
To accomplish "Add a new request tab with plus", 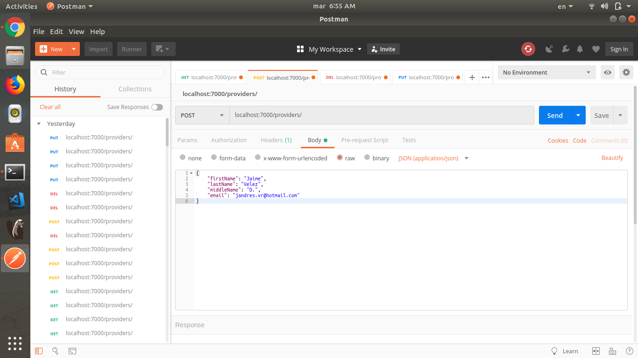I will (x=472, y=77).
